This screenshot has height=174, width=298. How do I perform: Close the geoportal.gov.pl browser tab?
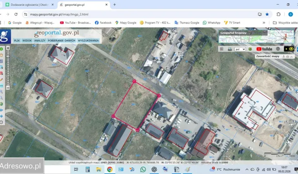click(x=106, y=5)
